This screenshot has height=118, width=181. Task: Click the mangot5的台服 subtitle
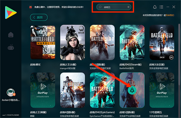pos(68,68)
